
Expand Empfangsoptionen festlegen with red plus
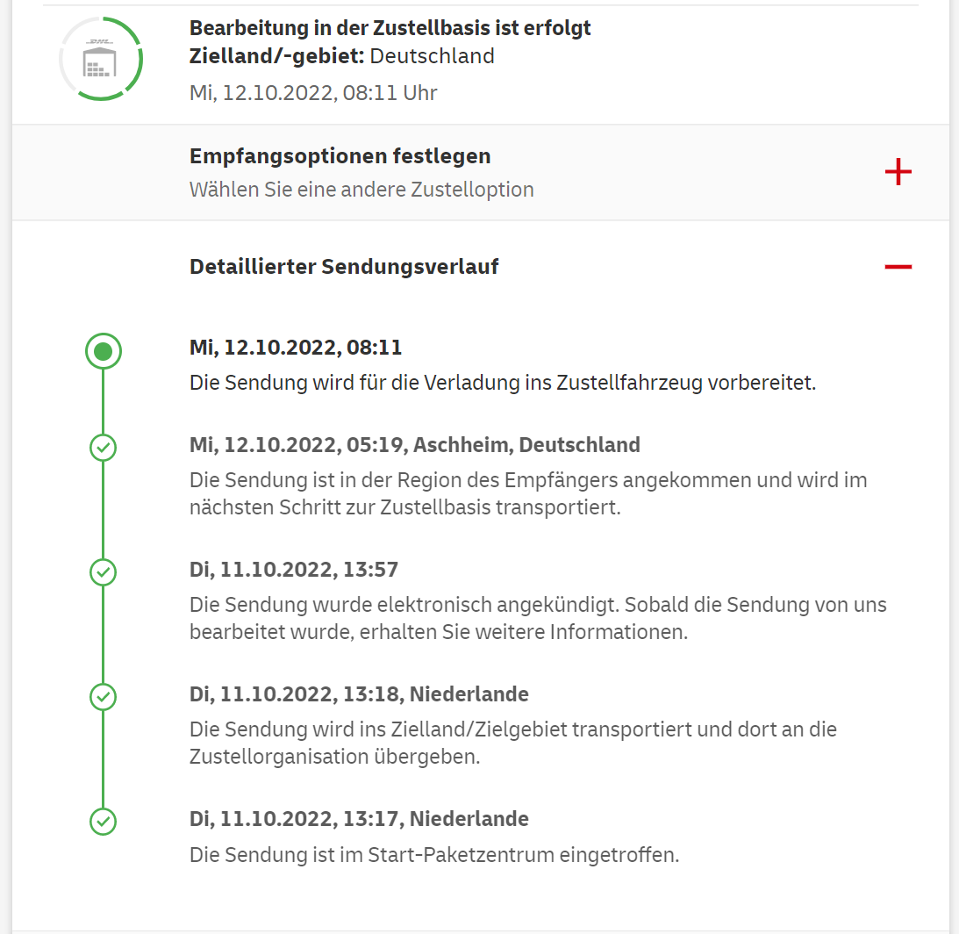(x=898, y=172)
